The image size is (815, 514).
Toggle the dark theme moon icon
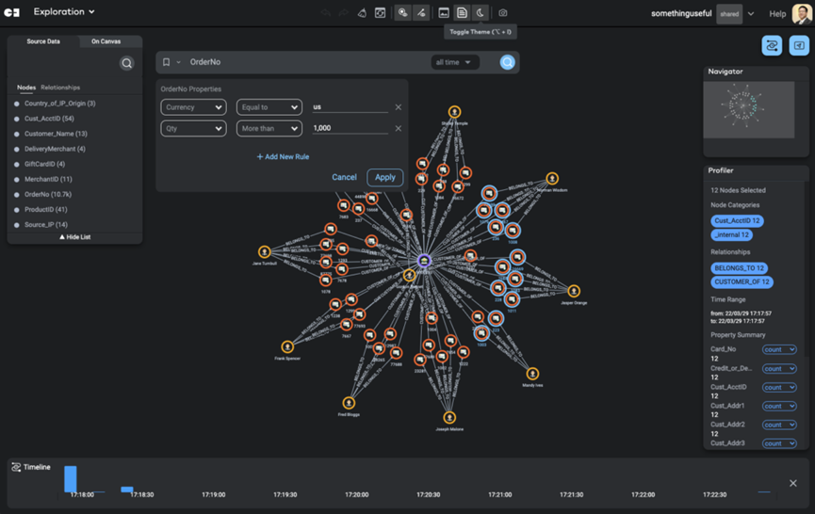[480, 13]
